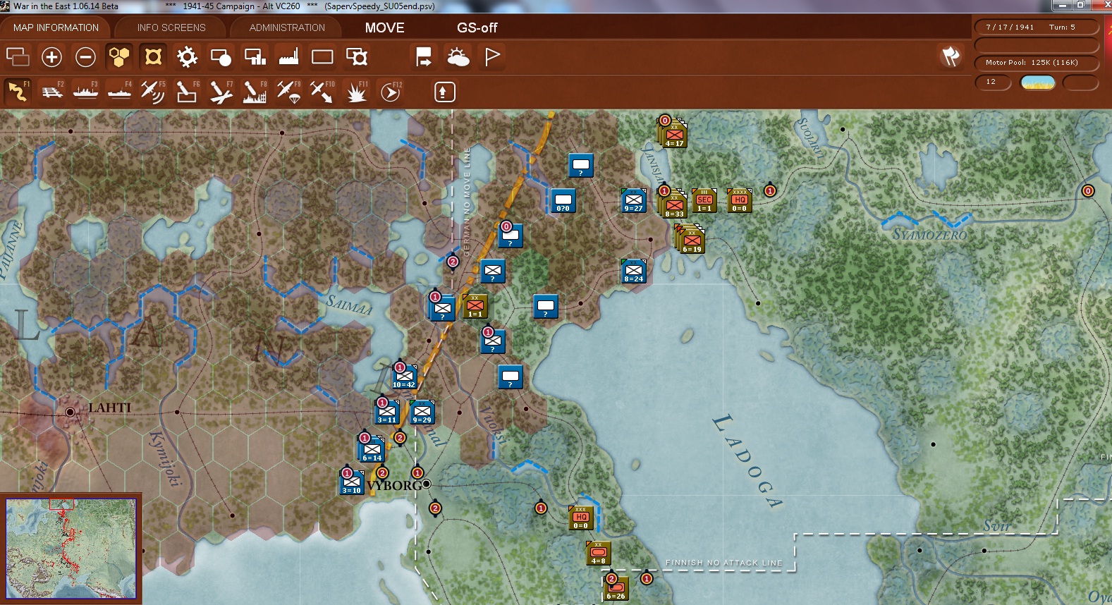Click the pennant flag outline icon
This screenshot has width=1112, height=605.
click(x=492, y=57)
